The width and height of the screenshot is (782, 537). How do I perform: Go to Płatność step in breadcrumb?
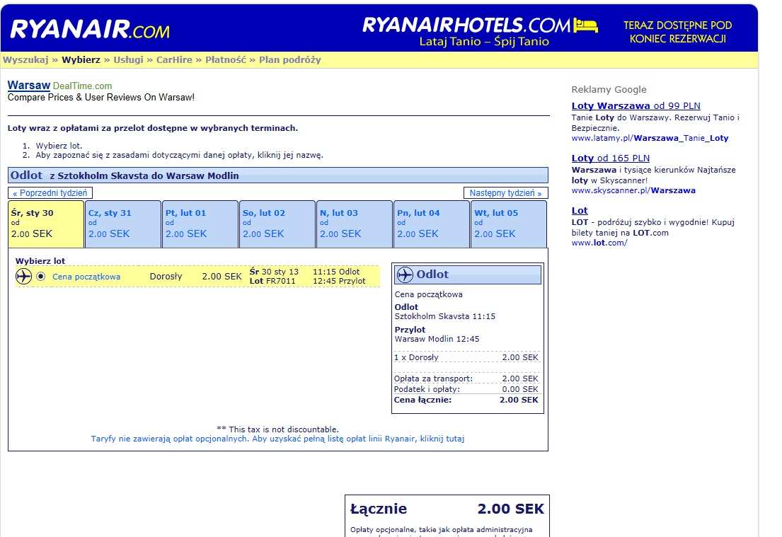226,60
